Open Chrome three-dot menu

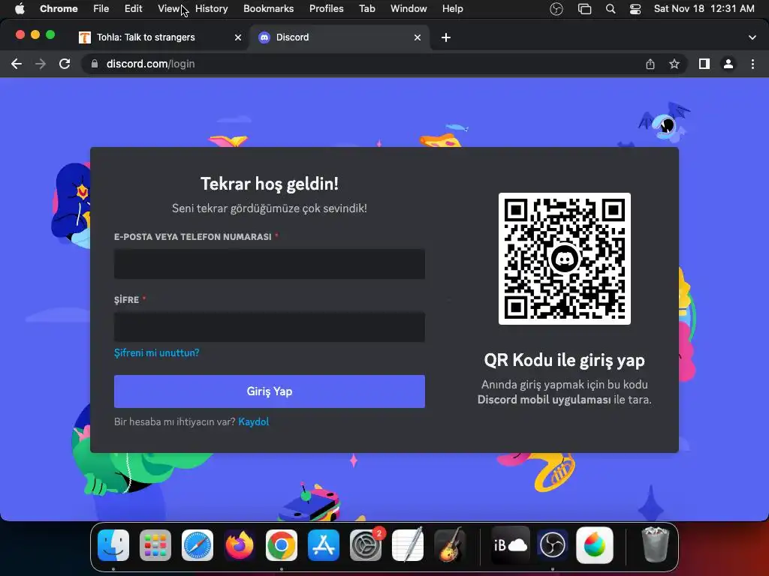pos(752,64)
